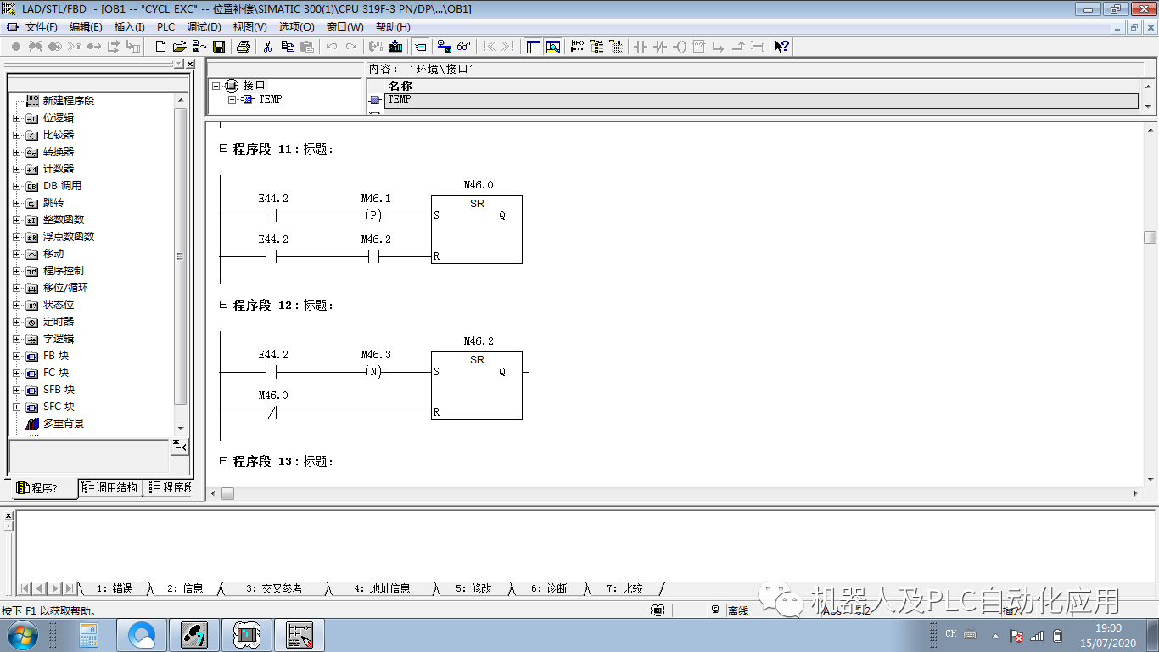Switch to 1: 错误 output tab

[x=115, y=588]
